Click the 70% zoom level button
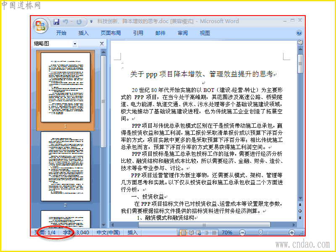 point(227,233)
